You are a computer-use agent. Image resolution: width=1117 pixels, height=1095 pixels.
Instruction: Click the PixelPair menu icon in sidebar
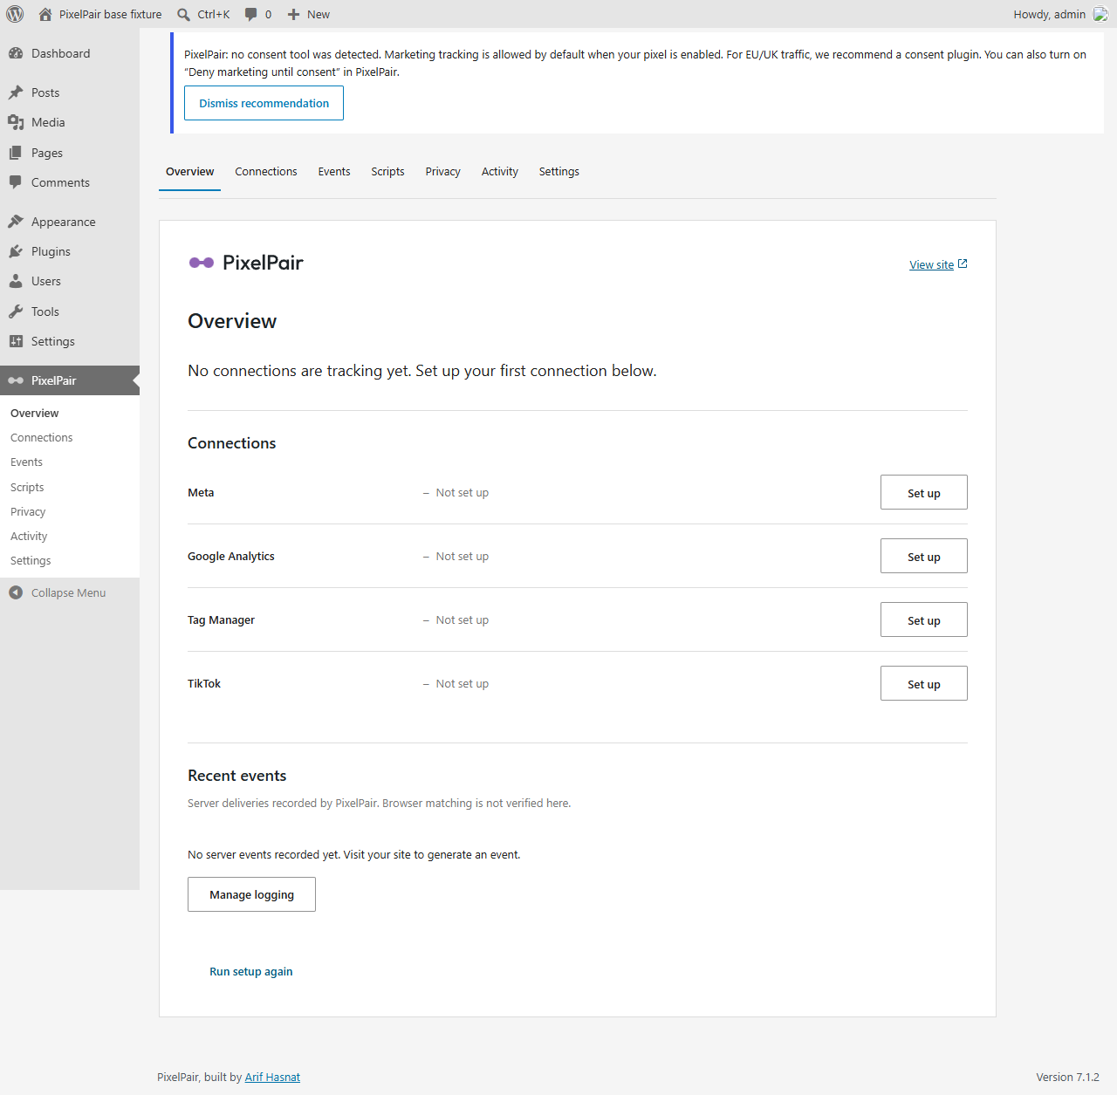(16, 380)
